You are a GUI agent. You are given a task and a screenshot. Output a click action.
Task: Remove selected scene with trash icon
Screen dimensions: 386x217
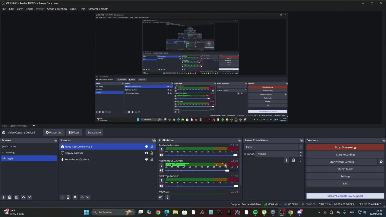[10, 197]
